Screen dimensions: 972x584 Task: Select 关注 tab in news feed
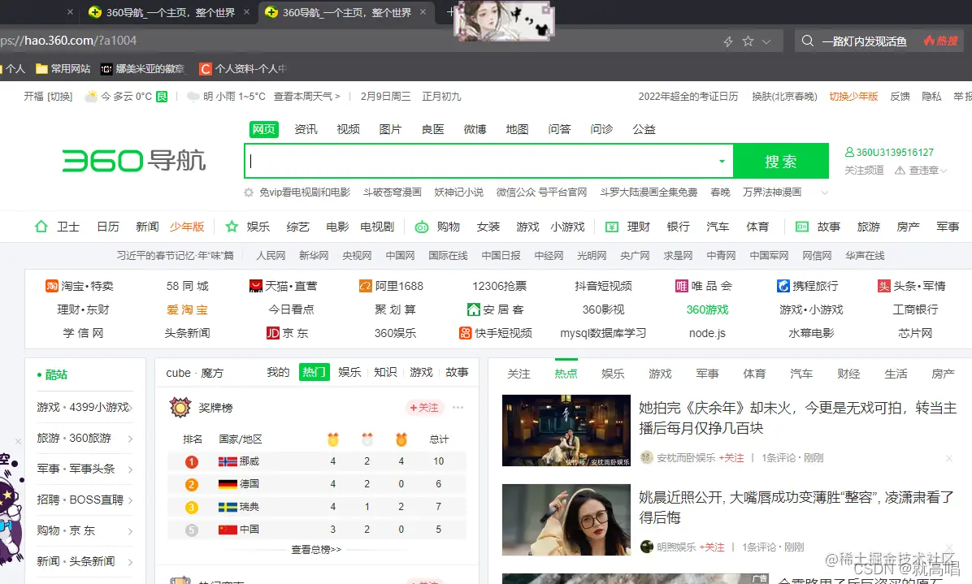[x=519, y=374]
